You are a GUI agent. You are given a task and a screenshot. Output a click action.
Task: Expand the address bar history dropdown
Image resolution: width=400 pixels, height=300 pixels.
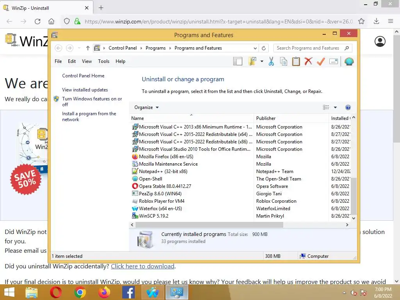click(x=255, y=48)
